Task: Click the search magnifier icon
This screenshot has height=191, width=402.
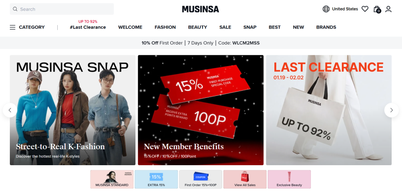Action: [15, 9]
